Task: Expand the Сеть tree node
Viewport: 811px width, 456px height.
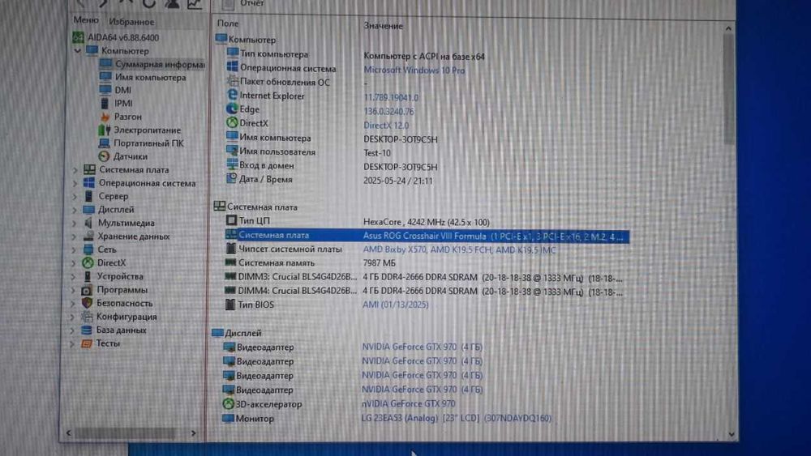Action: coord(74,249)
